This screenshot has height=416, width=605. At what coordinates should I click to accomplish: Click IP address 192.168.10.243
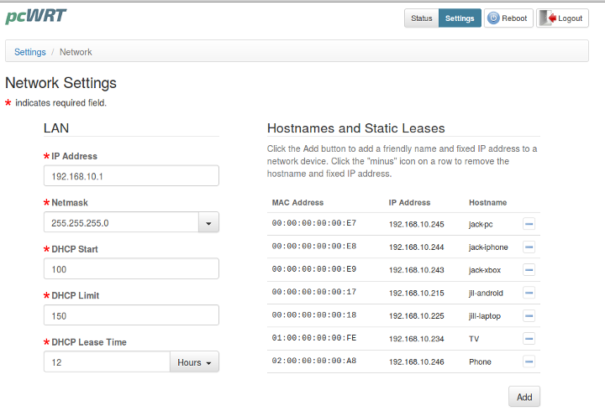pyautogui.click(x=416, y=270)
